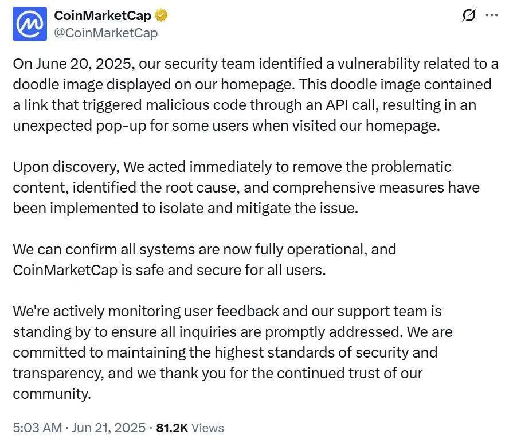This screenshot has width=513, height=435.
Task: Click the 81.2K view count number
Action: tap(172, 428)
